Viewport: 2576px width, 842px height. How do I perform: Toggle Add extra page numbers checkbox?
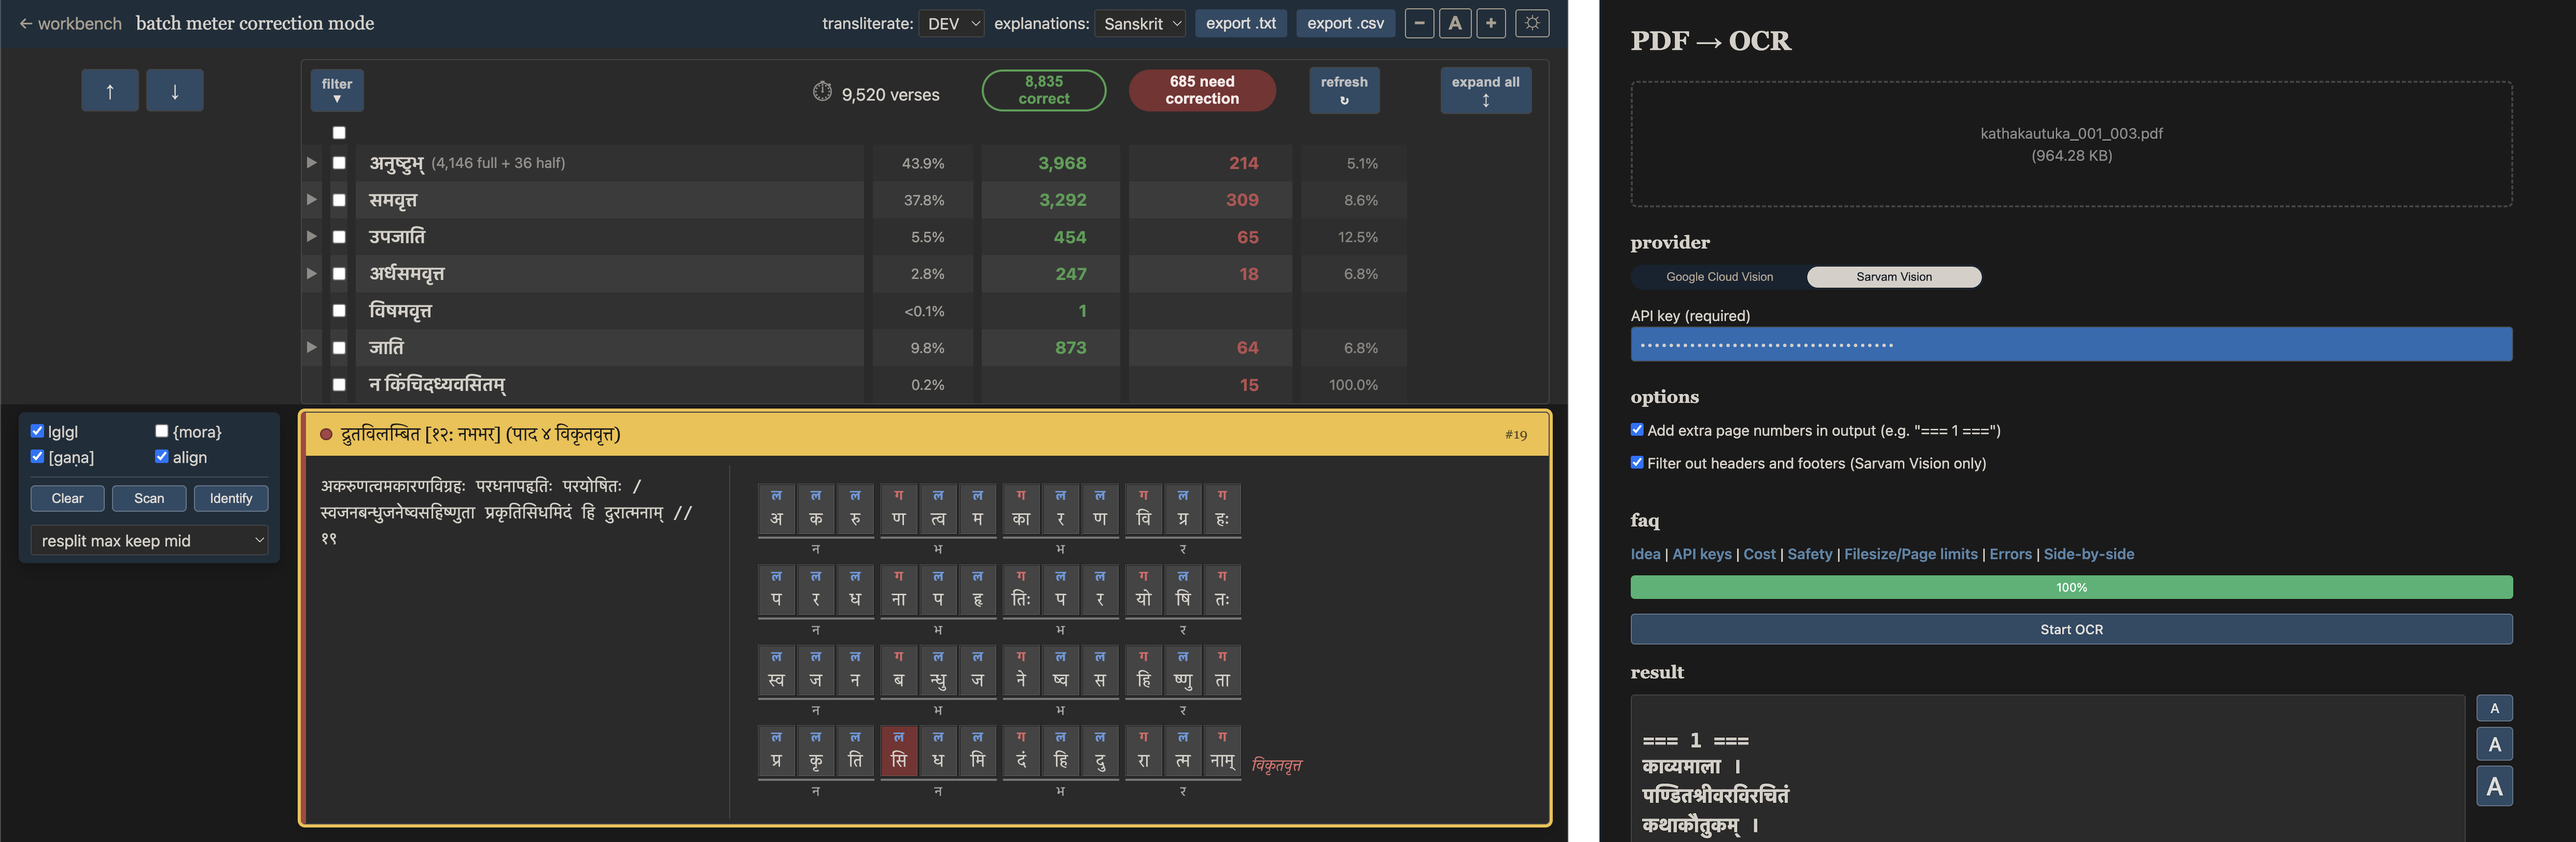tap(1637, 430)
